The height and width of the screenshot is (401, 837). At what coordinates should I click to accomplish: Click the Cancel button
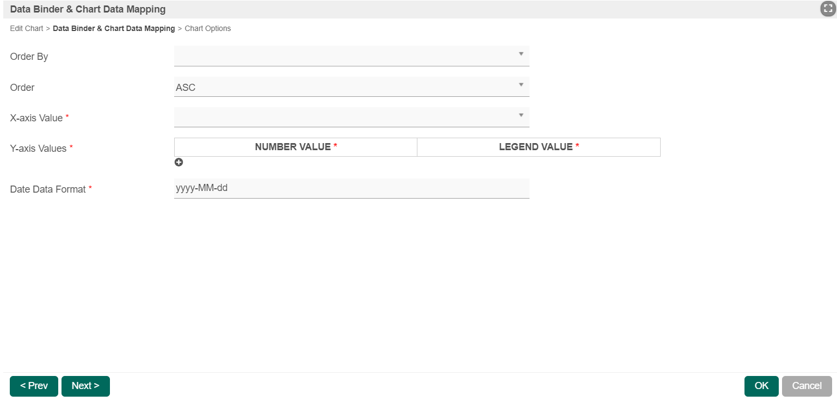pyautogui.click(x=807, y=386)
